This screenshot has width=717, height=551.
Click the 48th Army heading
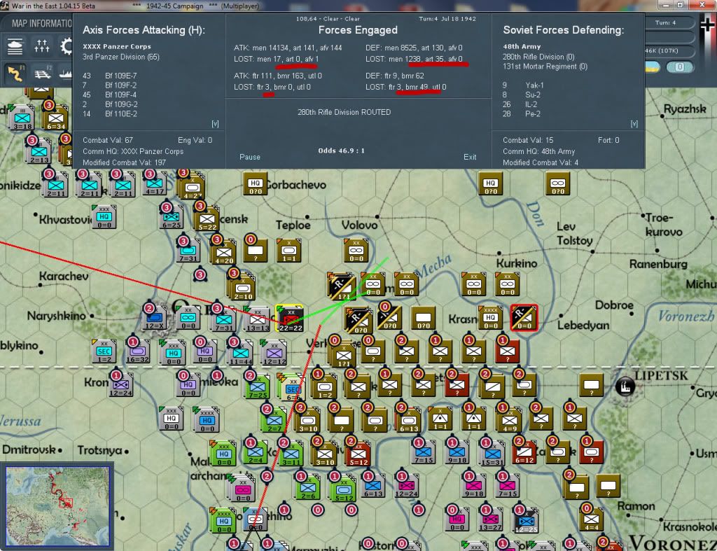[522, 47]
